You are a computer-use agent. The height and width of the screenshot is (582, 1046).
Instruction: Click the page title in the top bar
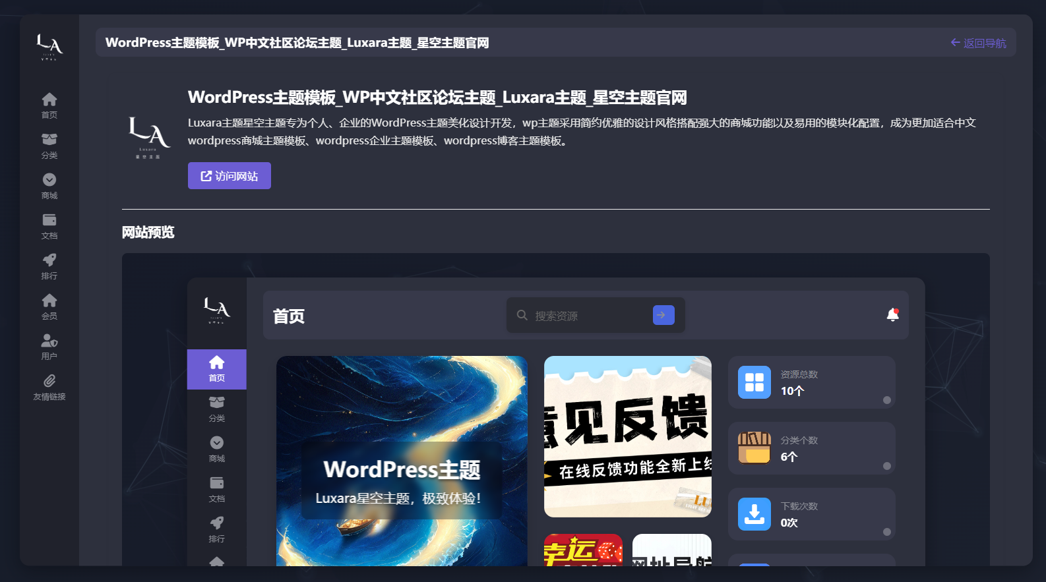pos(297,43)
